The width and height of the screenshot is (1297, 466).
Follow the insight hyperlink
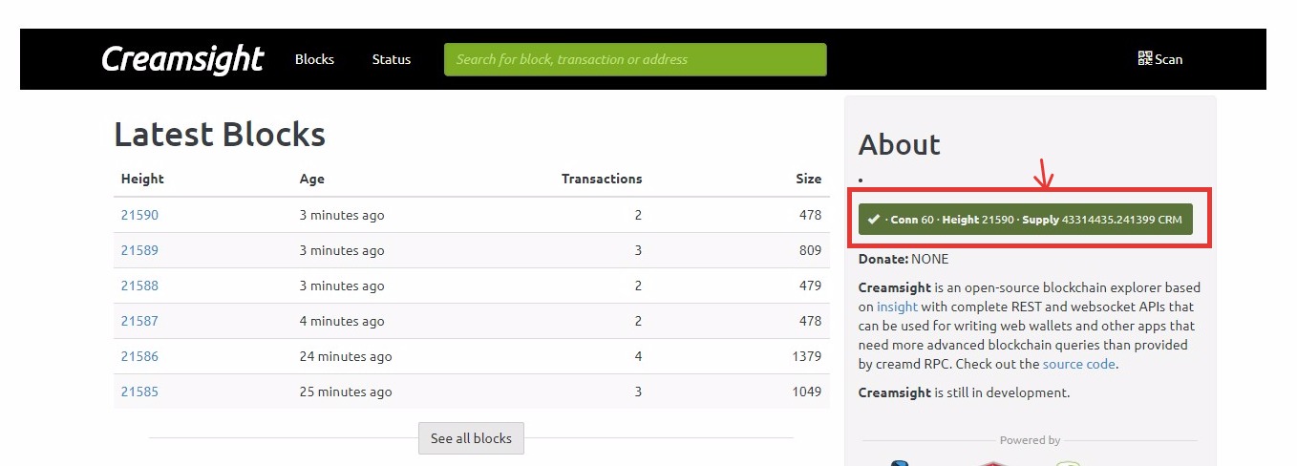897,307
